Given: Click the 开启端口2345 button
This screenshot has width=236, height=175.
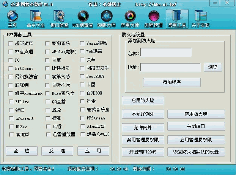Looking at the screenshot, I should [x=143, y=152].
